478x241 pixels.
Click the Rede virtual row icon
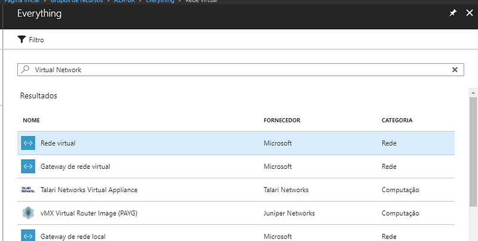tap(28, 143)
